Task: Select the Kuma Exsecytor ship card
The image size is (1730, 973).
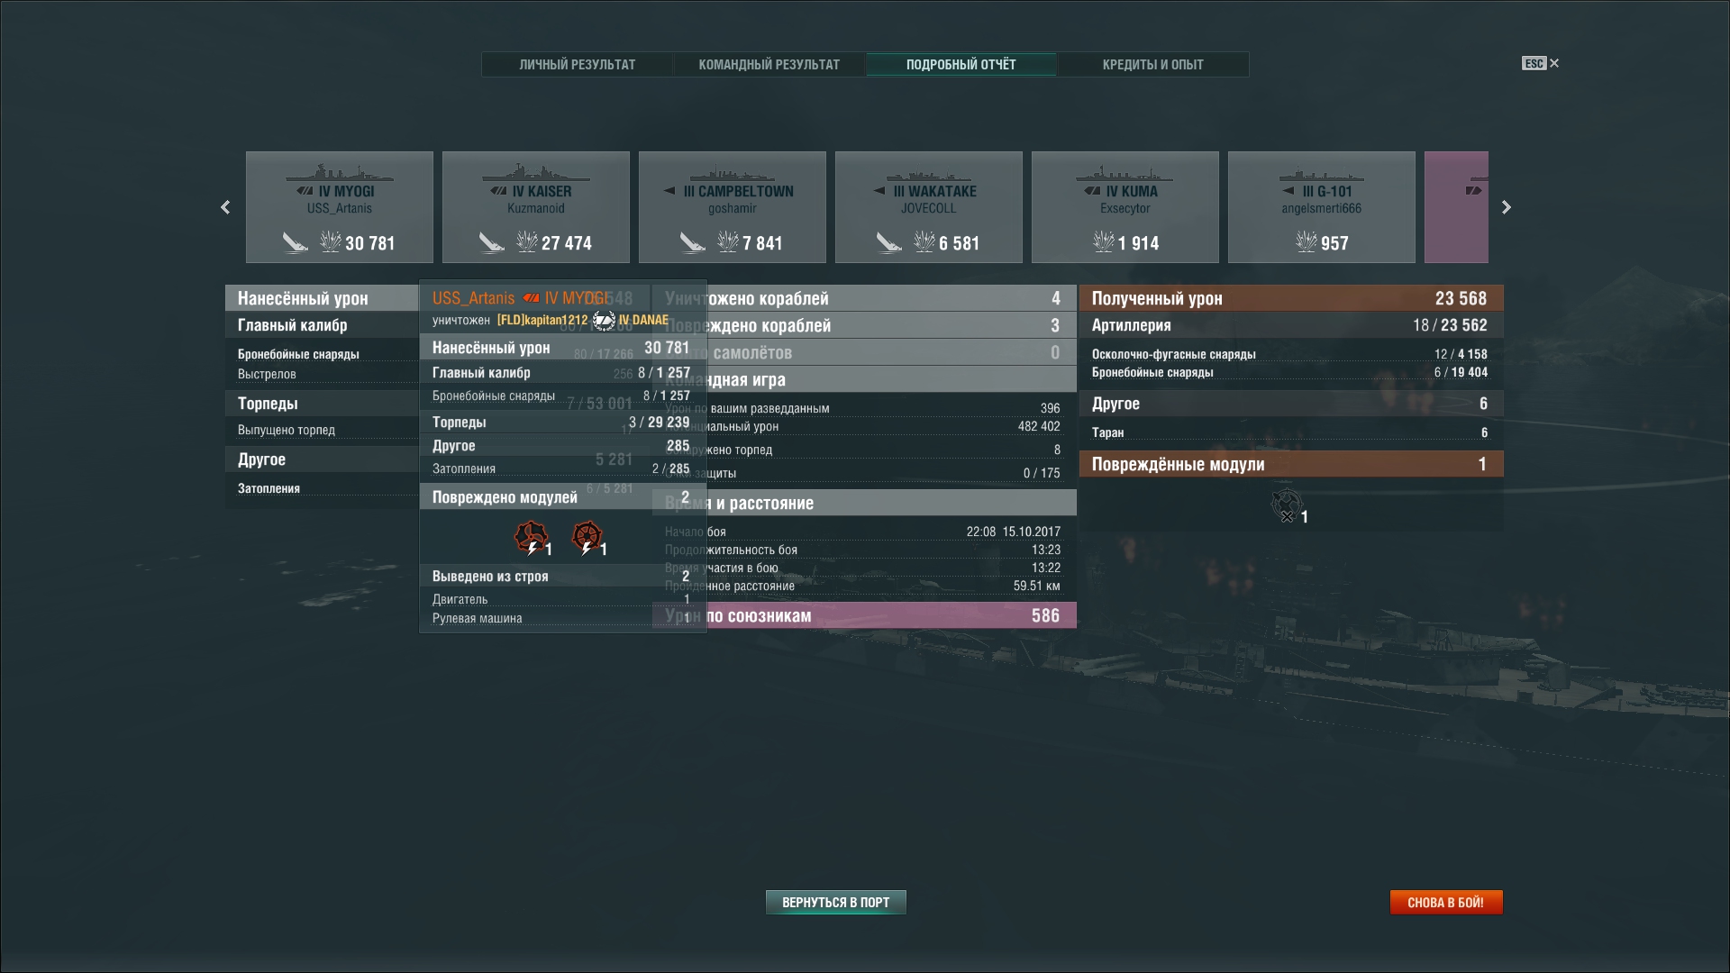Action: 1124,207
